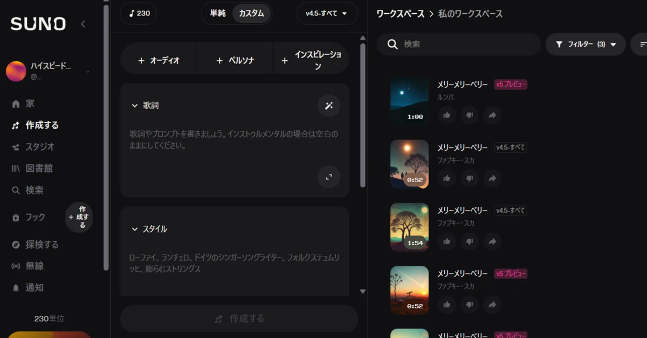This screenshot has width=647, height=338.
Task: Click the workspace 検索 search field
Action: [459, 44]
